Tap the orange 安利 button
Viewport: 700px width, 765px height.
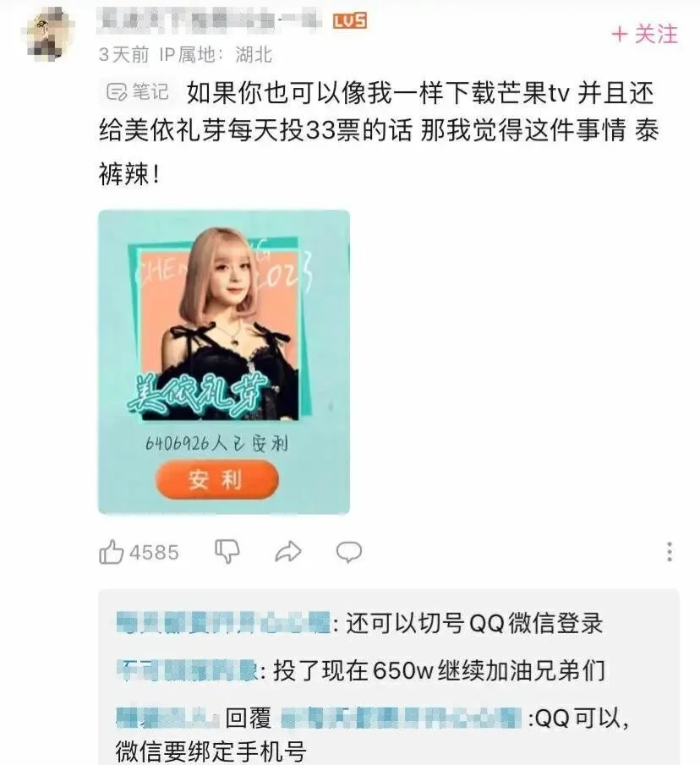point(216,479)
